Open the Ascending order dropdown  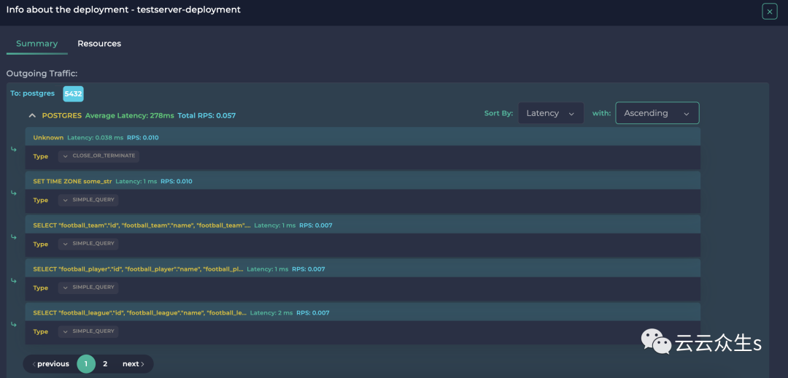tap(657, 113)
